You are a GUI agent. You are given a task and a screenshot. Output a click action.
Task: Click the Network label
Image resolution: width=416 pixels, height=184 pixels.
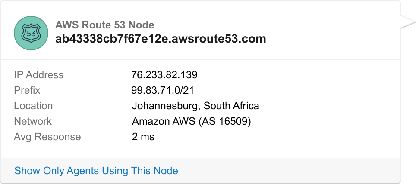(x=33, y=121)
